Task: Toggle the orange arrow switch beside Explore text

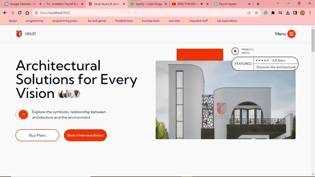Action: point(22,115)
